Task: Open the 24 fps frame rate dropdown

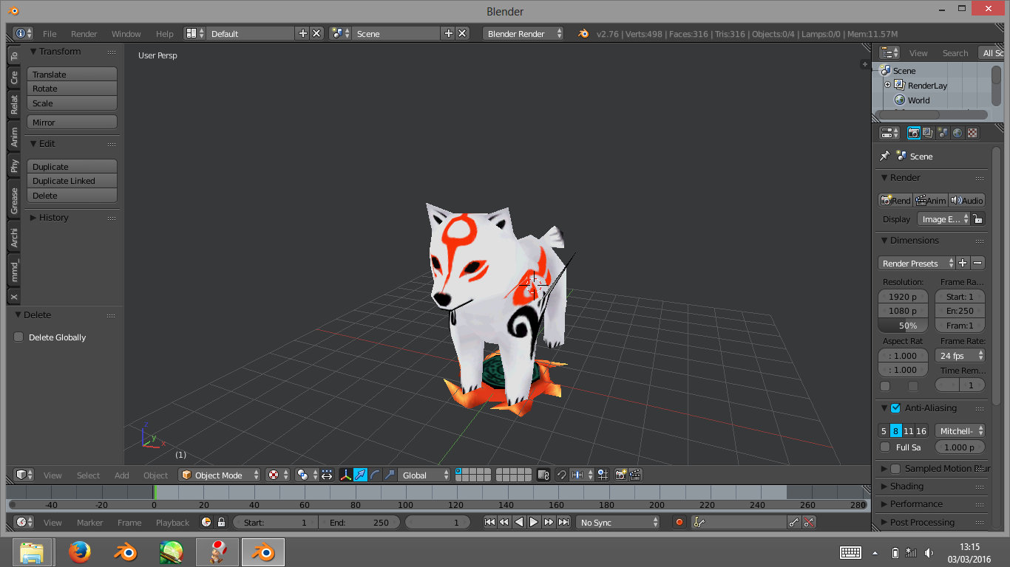Action: coord(960,355)
